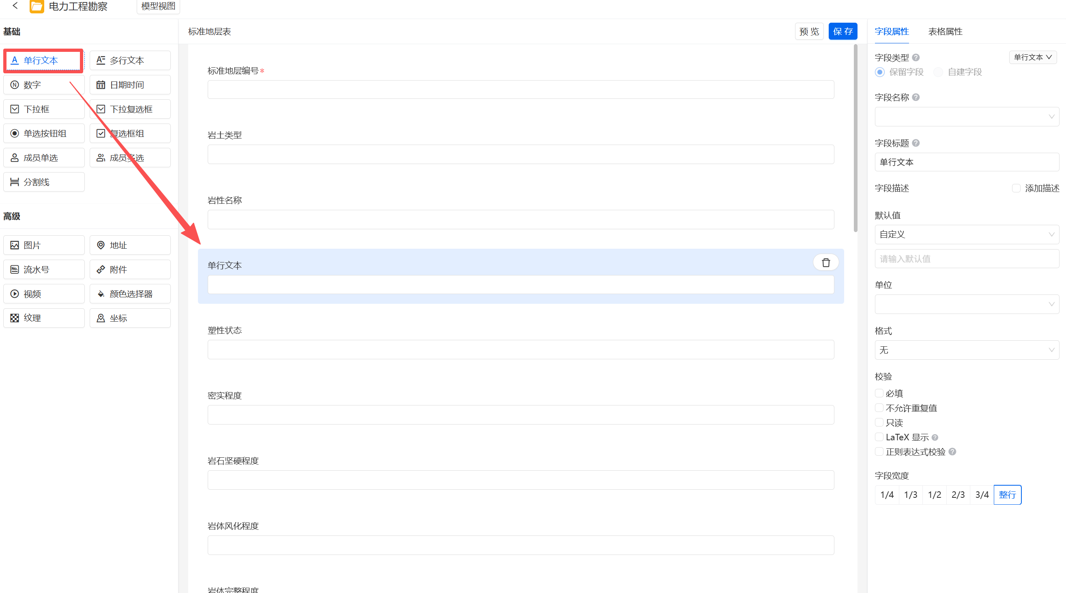Click the 塑性状态 input field

(520, 350)
